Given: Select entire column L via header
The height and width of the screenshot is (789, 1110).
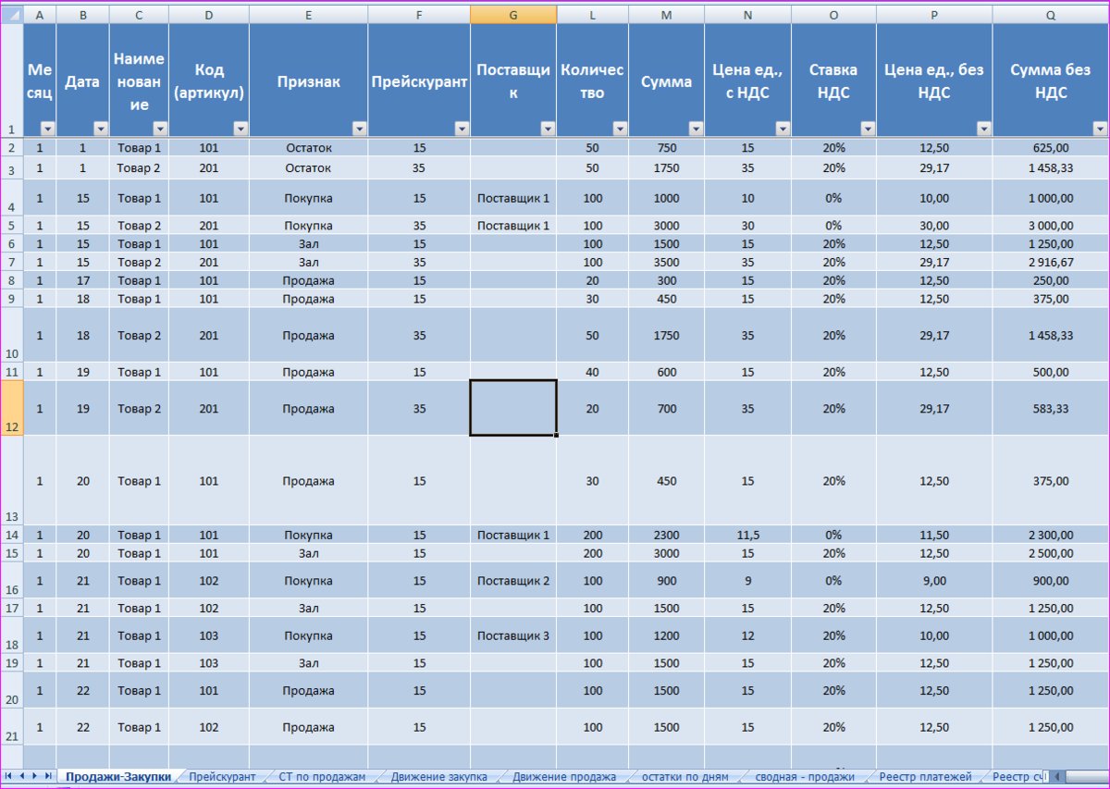Looking at the screenshot, I should coord(593,15).
